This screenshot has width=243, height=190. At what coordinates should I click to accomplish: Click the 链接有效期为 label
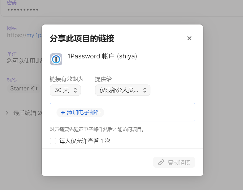click(66, 79)
